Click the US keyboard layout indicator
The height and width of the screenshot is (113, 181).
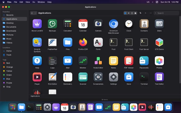click(148, 2)
